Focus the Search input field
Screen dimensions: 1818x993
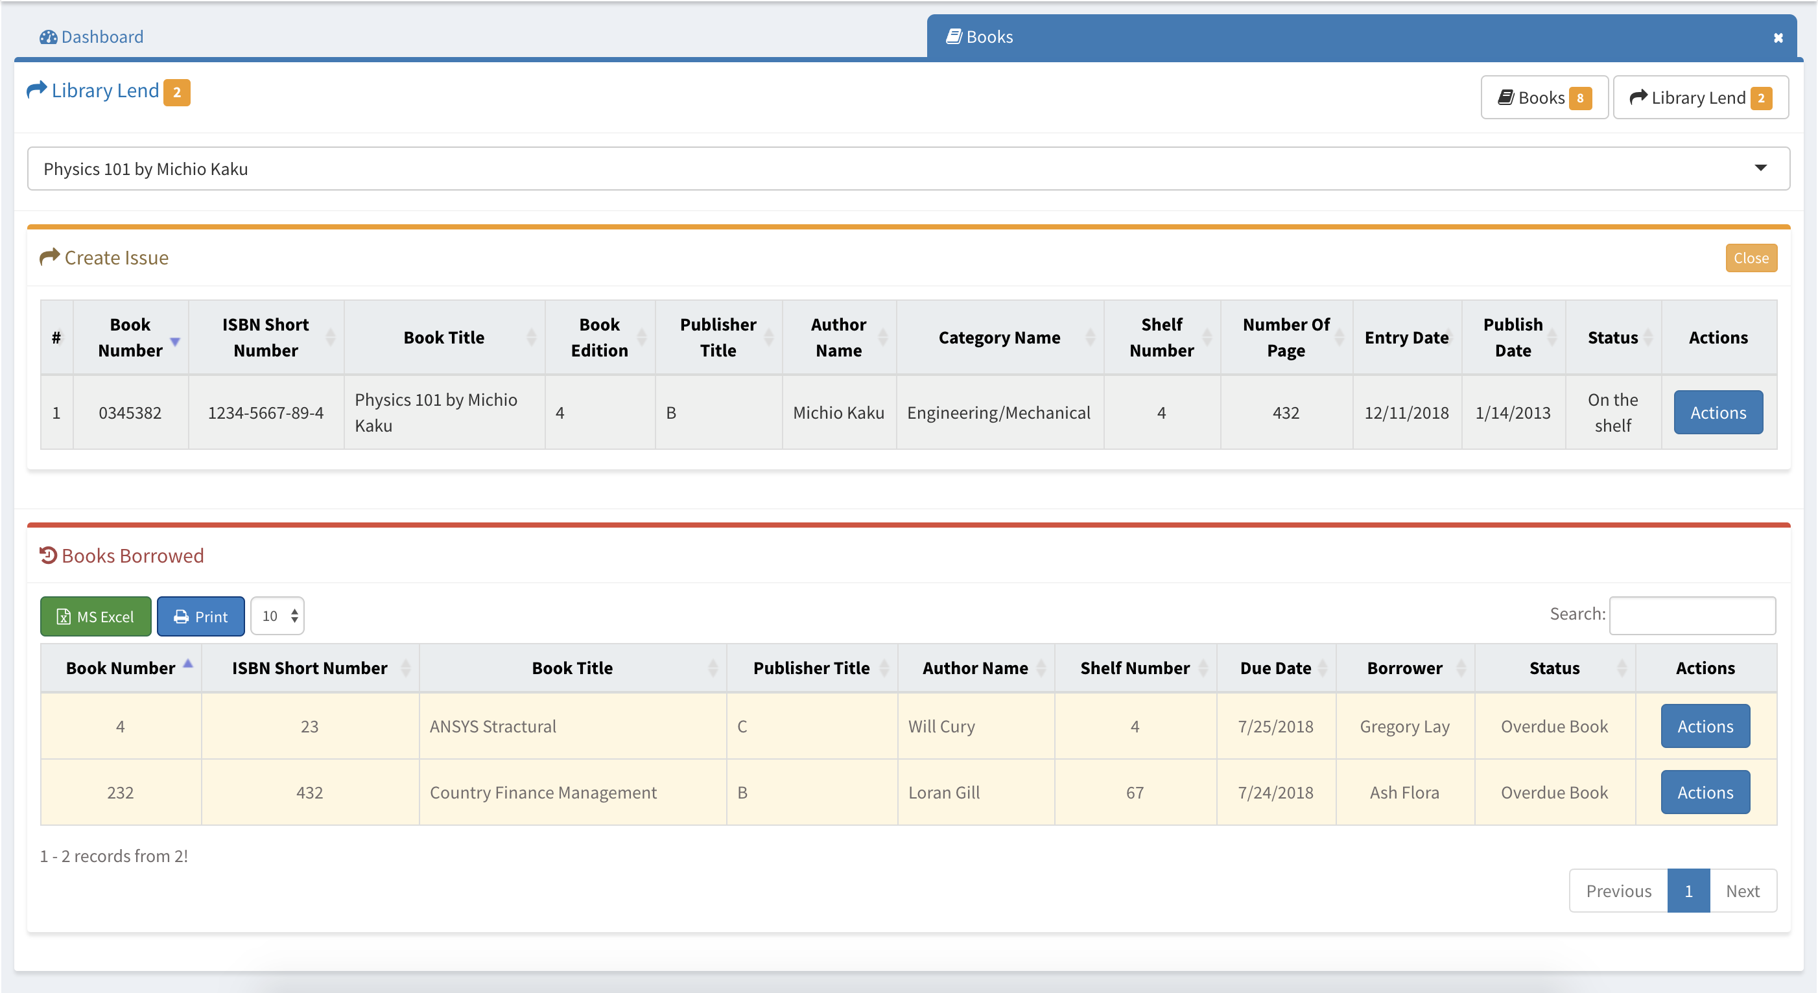pyautogui.click(x=1691, y=614)
